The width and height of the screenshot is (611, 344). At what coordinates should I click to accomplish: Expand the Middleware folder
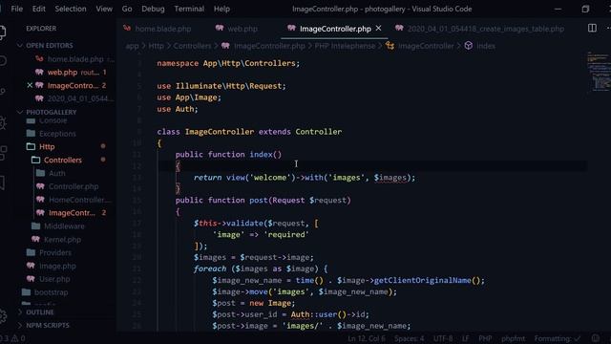(64, 226)
